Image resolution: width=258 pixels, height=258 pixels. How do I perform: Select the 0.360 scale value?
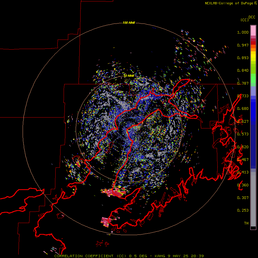243,185
